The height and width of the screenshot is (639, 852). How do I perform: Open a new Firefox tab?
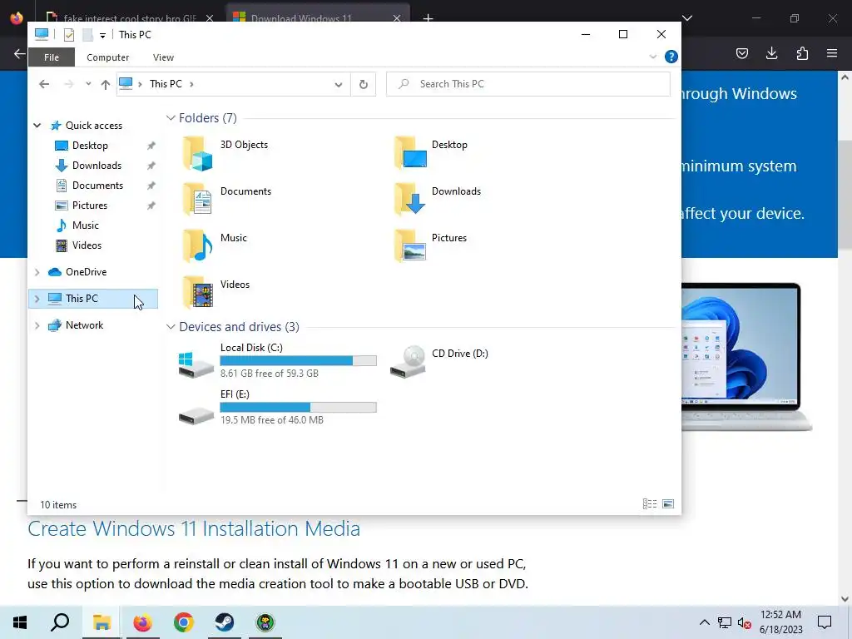click(x=428, y=18)
